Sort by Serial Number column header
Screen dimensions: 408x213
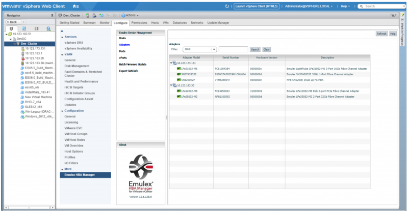pos(231,57)
